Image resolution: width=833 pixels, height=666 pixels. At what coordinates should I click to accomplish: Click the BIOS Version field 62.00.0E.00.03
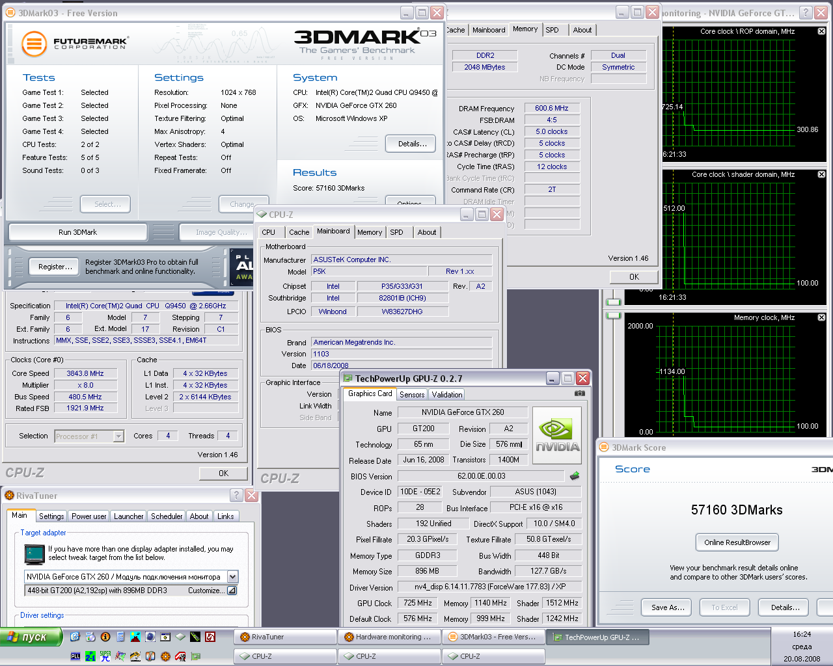(481, 476)
